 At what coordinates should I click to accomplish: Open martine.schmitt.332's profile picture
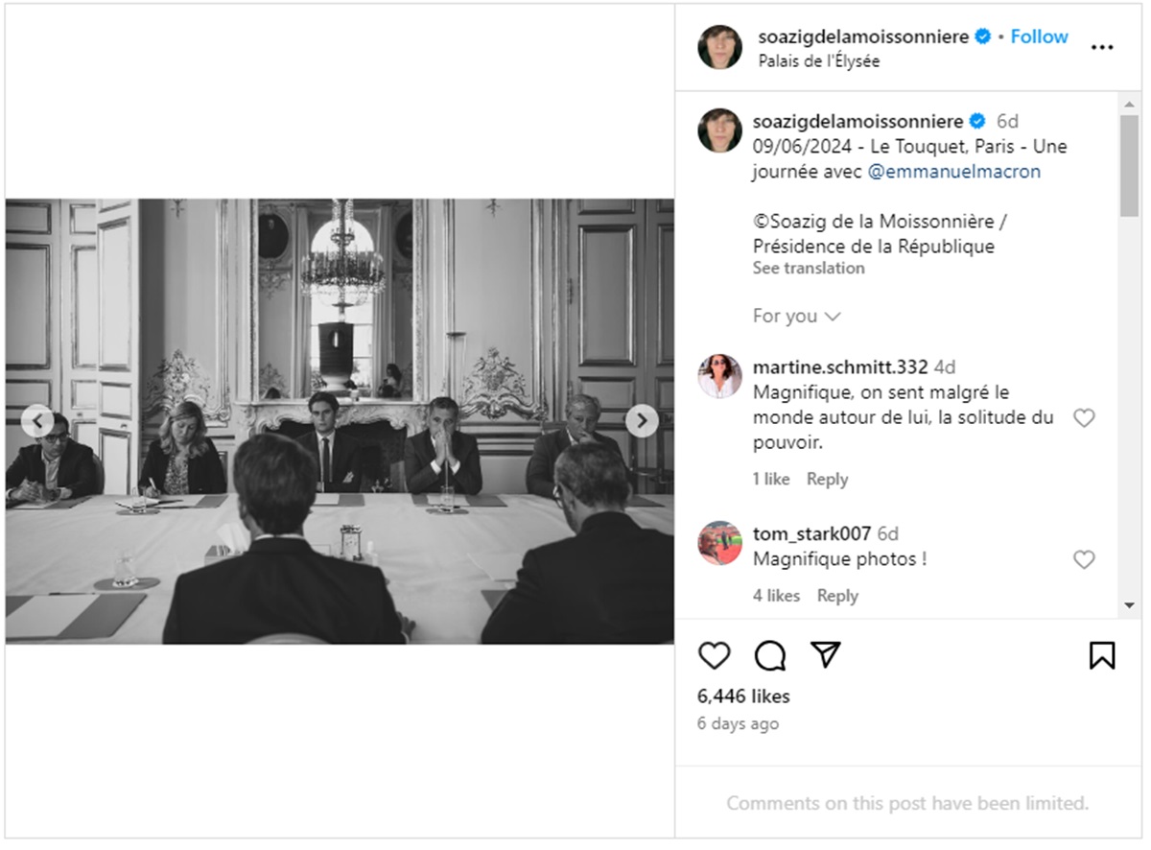pyautogui.click(x=719, y=376)
